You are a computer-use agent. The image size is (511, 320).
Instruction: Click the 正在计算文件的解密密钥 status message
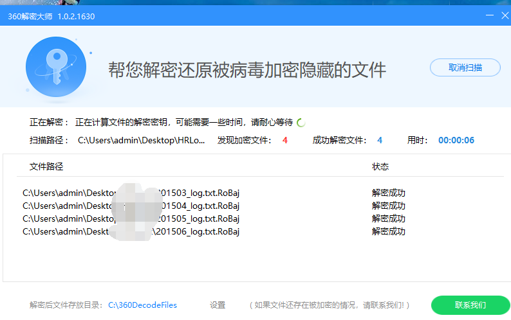pyautogui.click(x=184, y=122)
